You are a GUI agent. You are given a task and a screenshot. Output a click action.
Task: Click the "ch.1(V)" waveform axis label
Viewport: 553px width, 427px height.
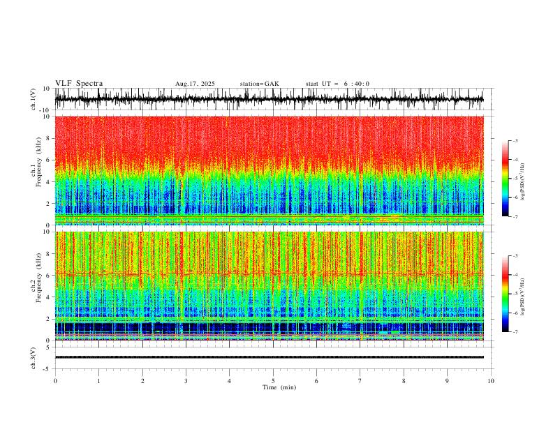(x=34, y=99)
